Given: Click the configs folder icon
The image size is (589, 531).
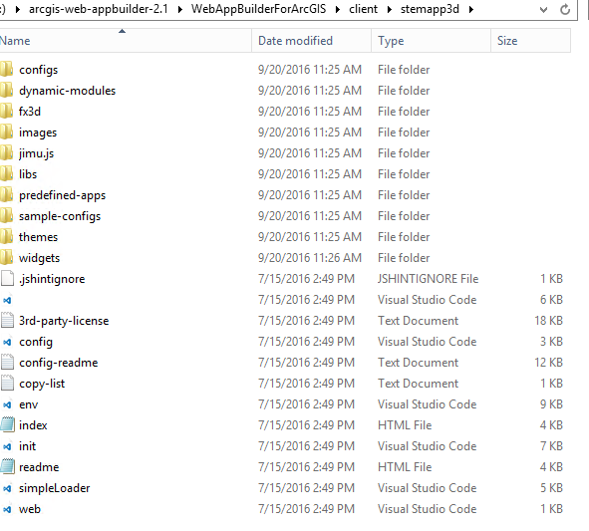Looking at the screenshot, I should [x=6, y=70].
